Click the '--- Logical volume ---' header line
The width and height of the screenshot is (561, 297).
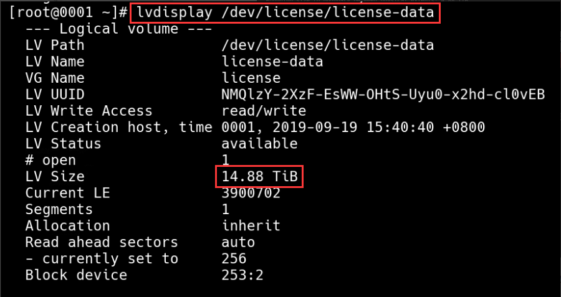click(118, 29)
